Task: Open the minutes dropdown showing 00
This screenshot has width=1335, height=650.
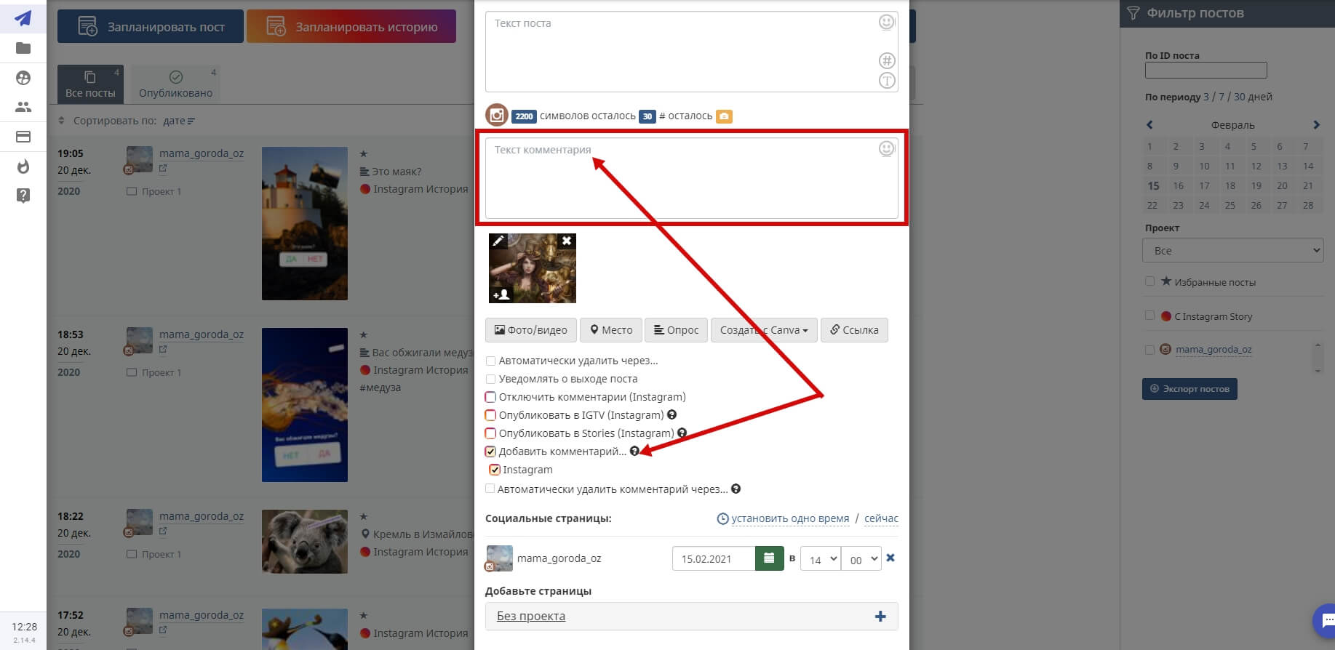Action: [x=861, y=559]
